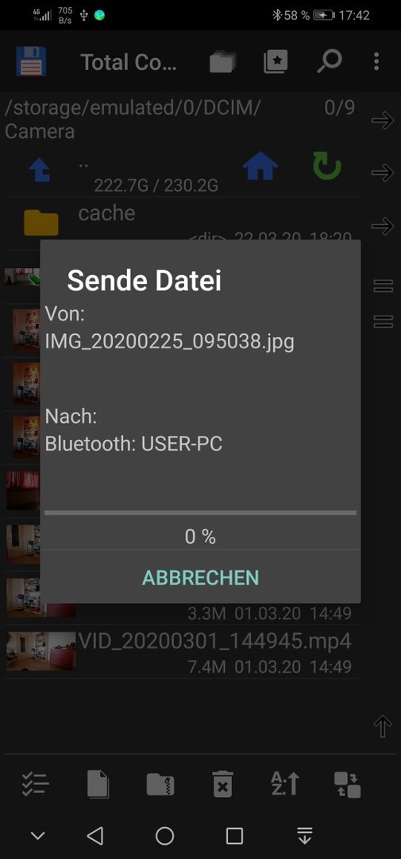Screen dimensions: 401x859
Task: Go to home folder with house icon
Action: coord(260,166)
